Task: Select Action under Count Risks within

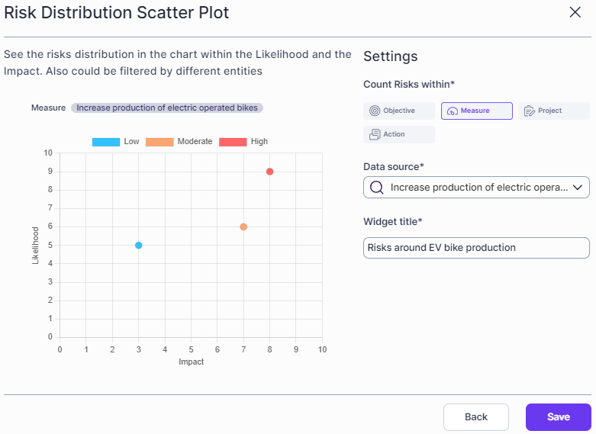Action: click(x=399, y=134)
